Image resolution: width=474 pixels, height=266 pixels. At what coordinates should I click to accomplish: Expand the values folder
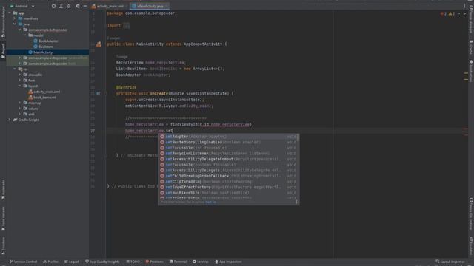click(20, 109)
